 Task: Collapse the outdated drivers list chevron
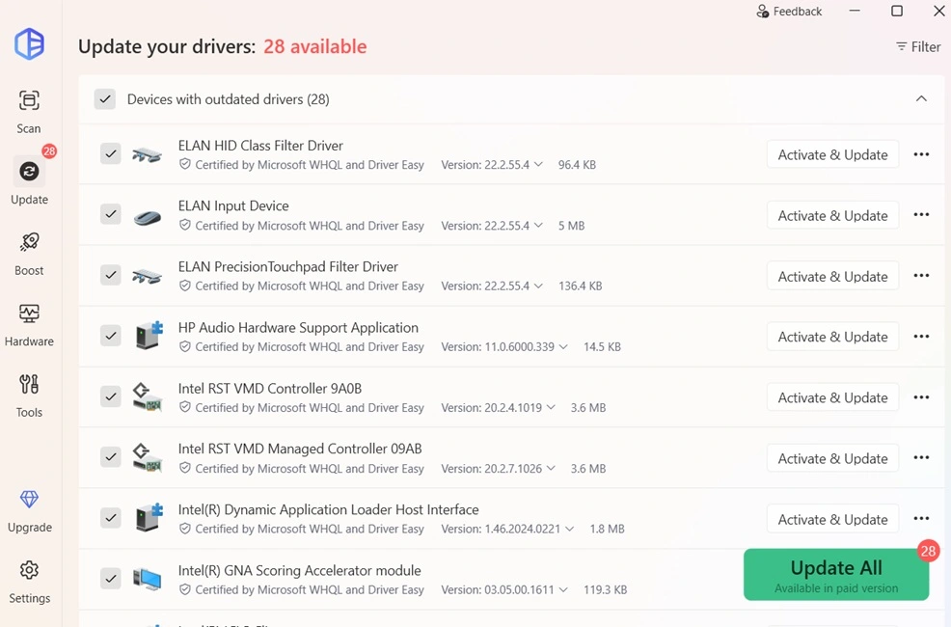(x=921, y=98)
